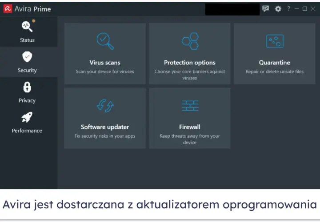Close the Avira Prime window
This screenshot has width=320, height=222.
point(313,8)
